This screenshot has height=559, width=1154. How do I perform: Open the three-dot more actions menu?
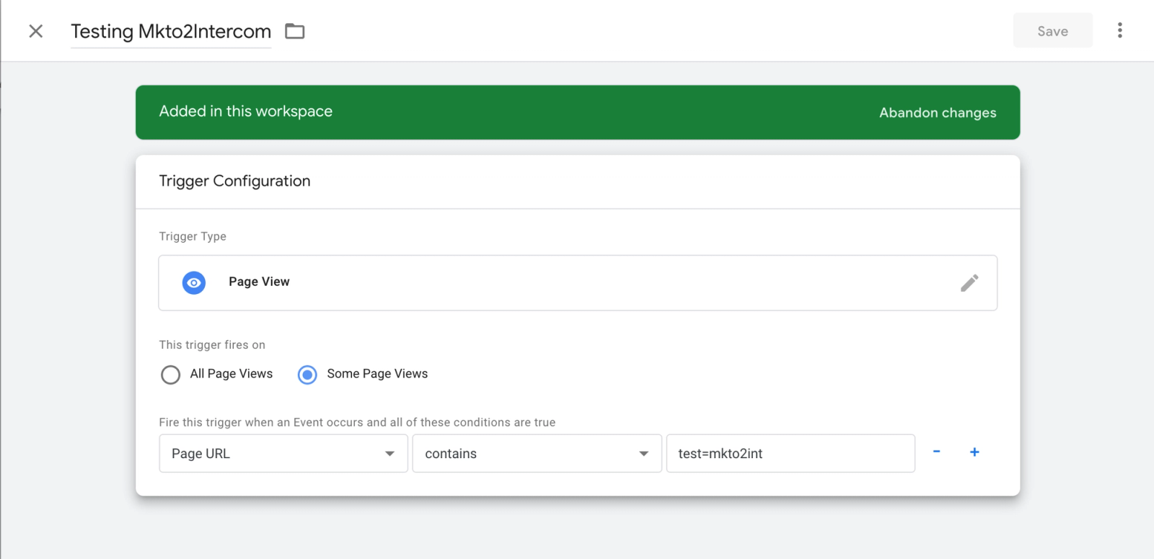tap(1119, 30)
